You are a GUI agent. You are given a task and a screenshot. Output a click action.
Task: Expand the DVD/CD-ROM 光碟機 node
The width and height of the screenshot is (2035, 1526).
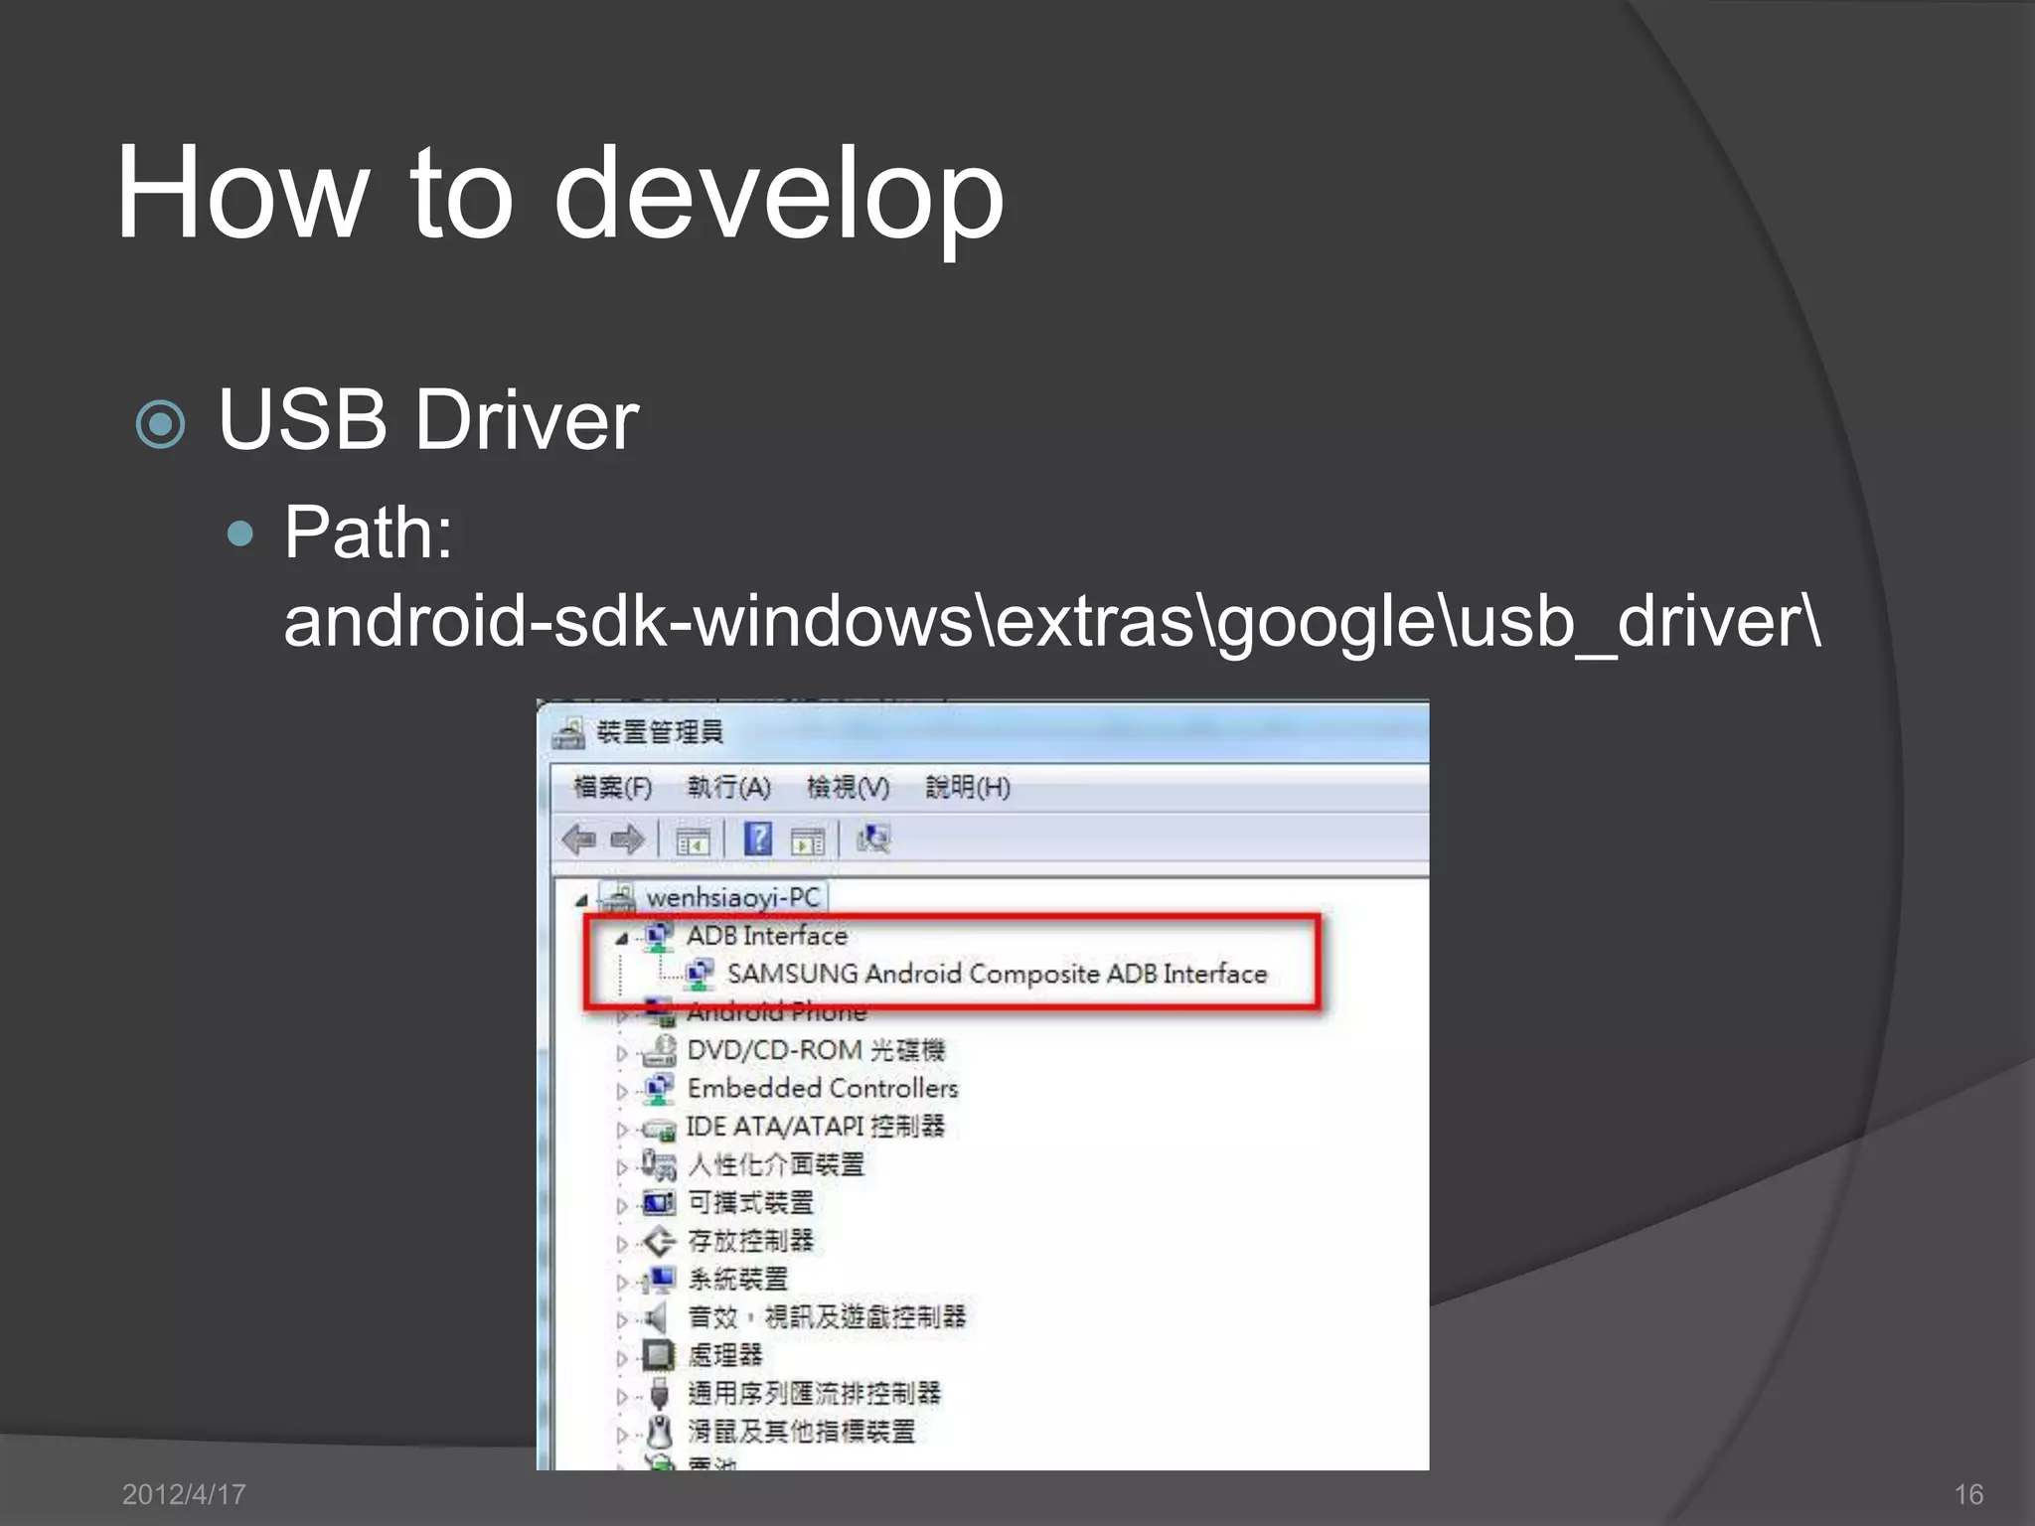coord(622,1053)
